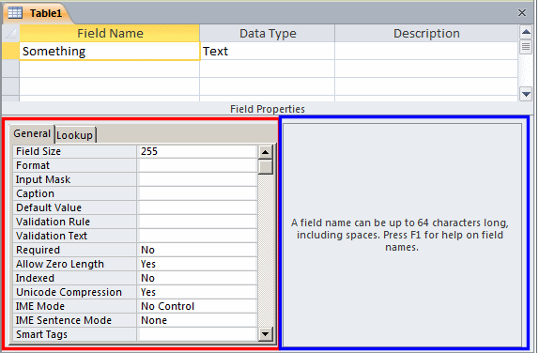This screenshot has height=353, width=539.
Task: Select the Table1 tab
Action: [38, 13]
